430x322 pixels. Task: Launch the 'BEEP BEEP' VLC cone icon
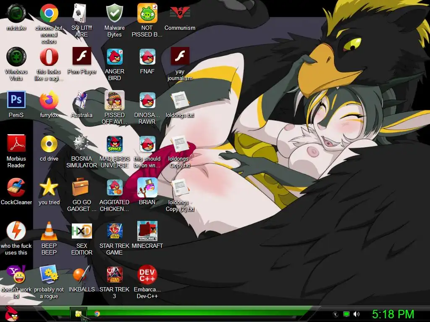coord(49,231)
